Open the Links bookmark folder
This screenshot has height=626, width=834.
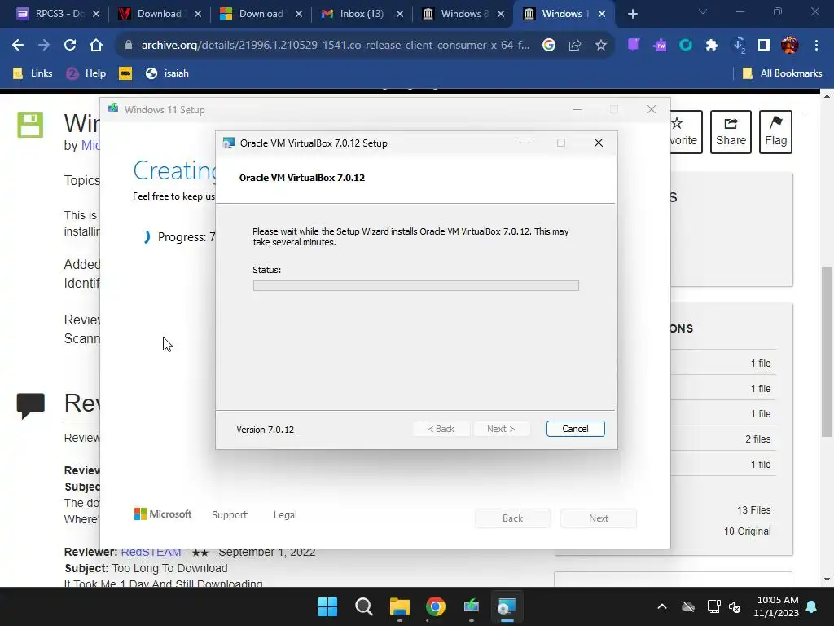[33, 73]
